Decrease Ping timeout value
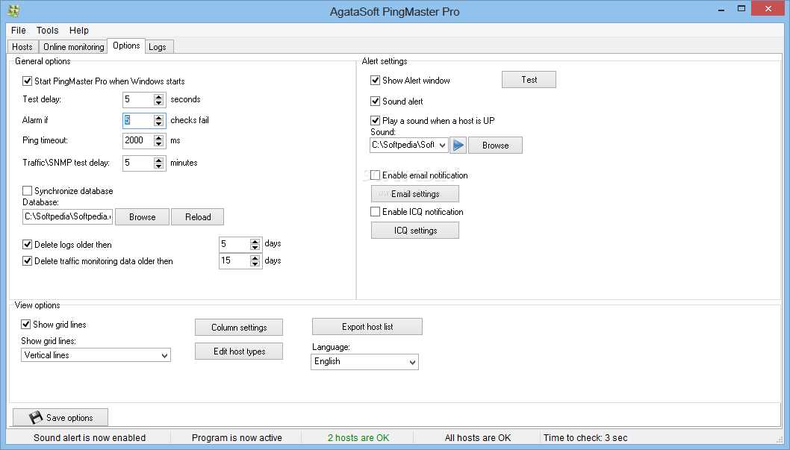The image size is (790, 450). [x=159, y=144]
